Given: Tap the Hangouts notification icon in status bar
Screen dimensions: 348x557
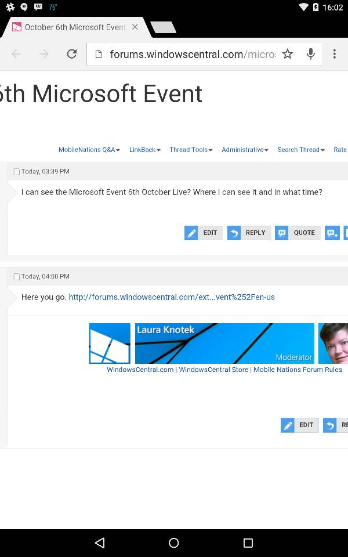Looking at the screenshot, I should tap(24, 7).
